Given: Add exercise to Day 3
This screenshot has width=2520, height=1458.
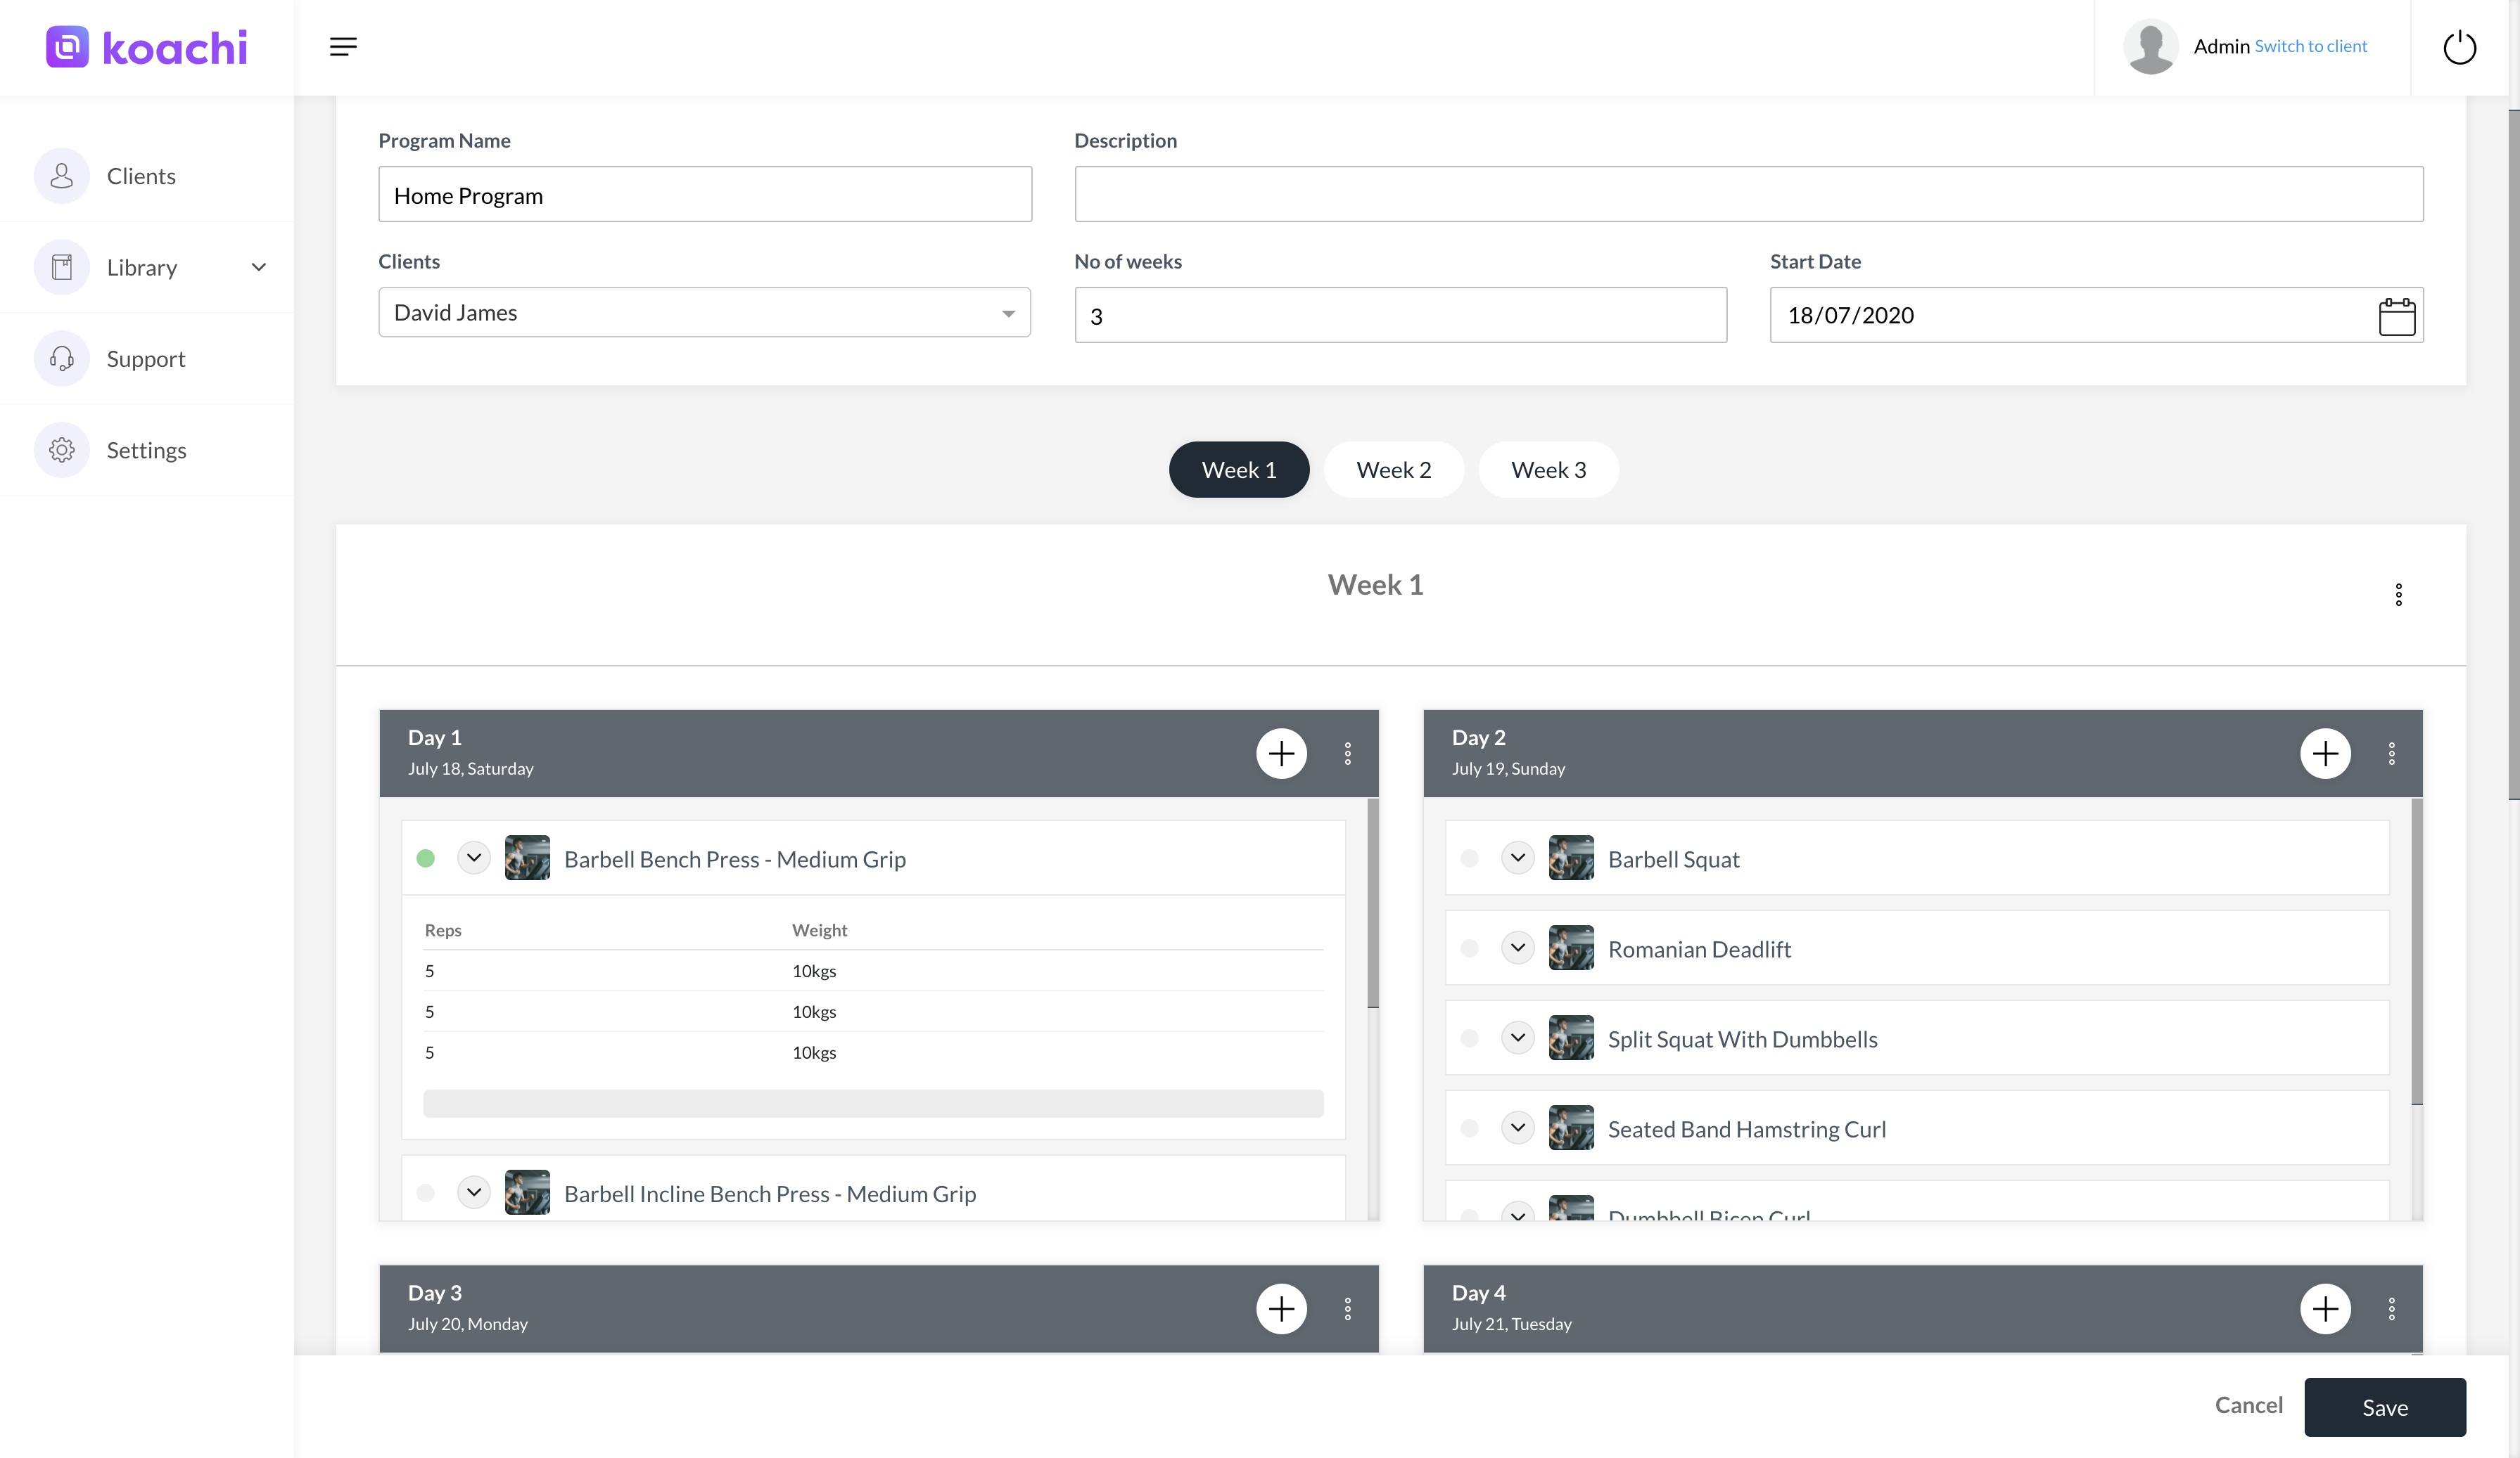Looking at the screenshot, I should pos(1281,1308).
